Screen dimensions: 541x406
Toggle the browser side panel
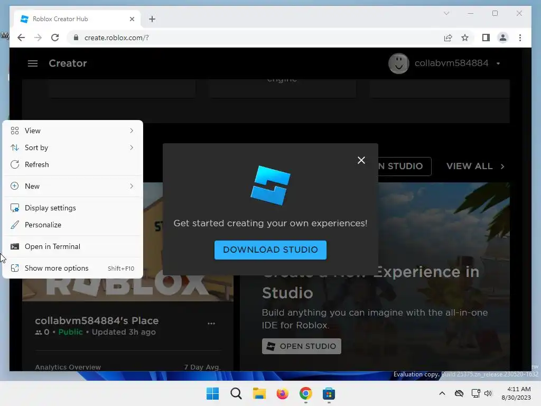[x=486, y=38]
